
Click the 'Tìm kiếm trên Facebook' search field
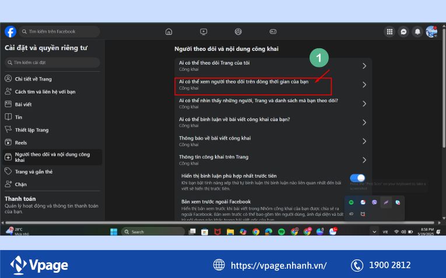tap(59, 31)
